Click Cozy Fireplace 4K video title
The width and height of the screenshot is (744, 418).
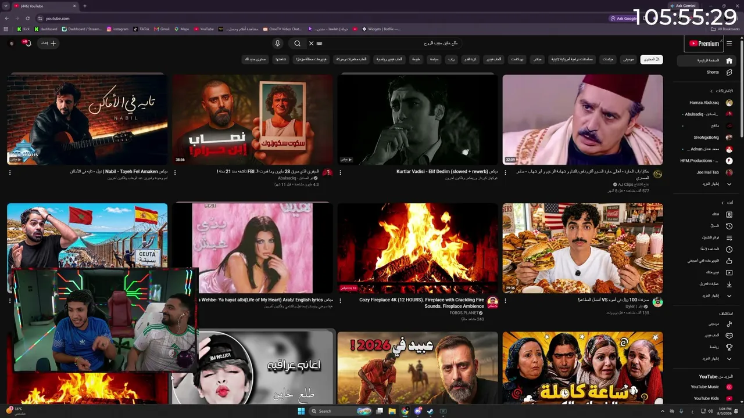(421, 303)
